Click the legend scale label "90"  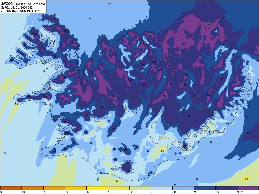point(196,192)
